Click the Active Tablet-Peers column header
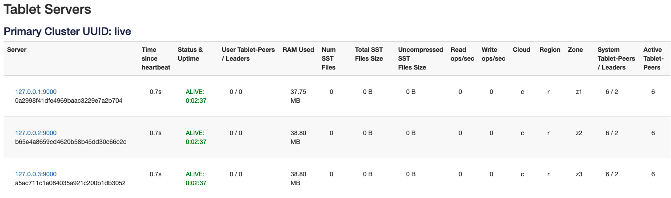The image size is (671, 198). tap(653, 58)
